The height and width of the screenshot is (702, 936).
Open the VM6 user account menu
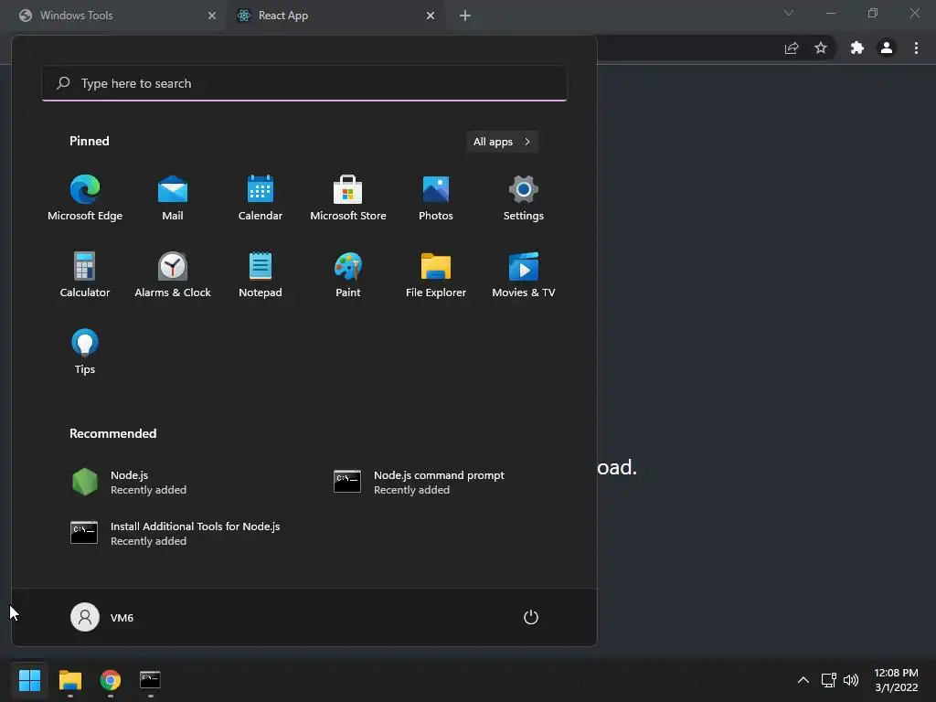[102, 617]
